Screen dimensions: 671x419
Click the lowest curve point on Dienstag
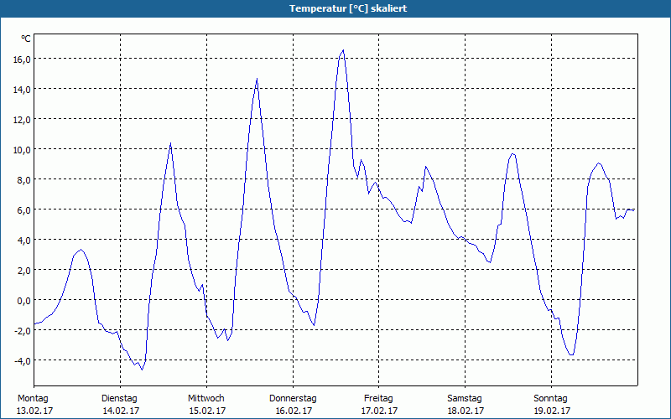click(142, 370)
